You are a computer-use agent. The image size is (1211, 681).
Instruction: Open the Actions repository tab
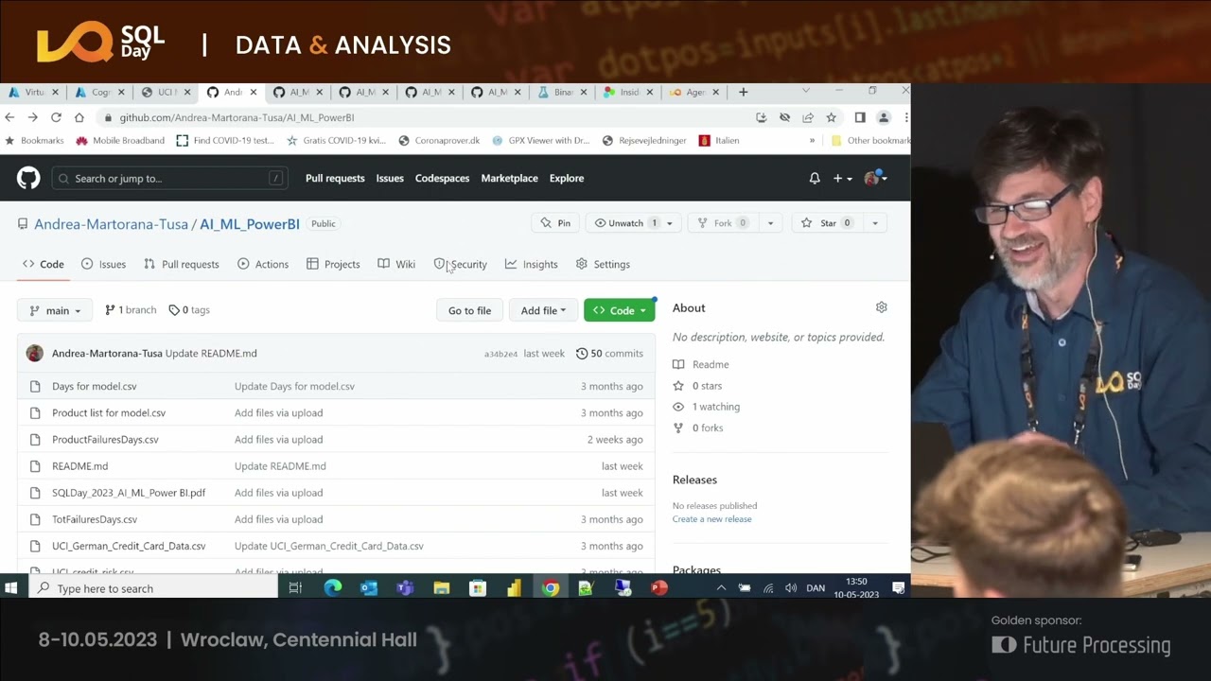coord(263,264)
